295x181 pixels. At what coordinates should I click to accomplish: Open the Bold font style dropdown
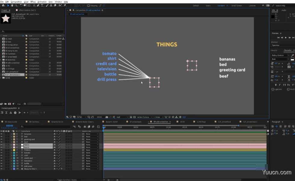tap(280, 59)
